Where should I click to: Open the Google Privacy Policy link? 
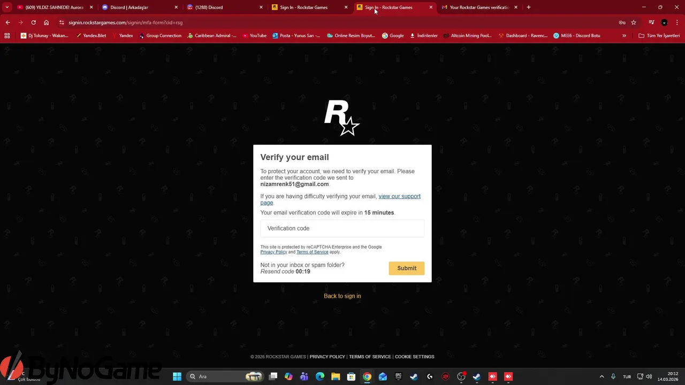273,252
